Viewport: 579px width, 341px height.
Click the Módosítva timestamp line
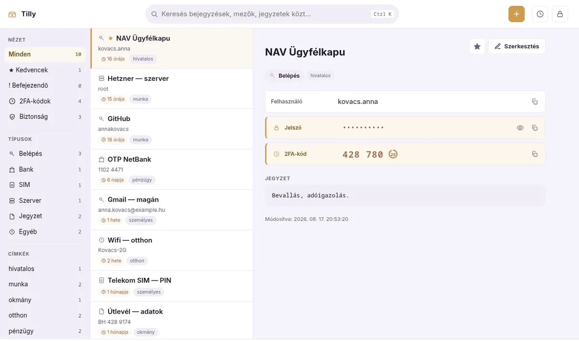coord(306,219)
